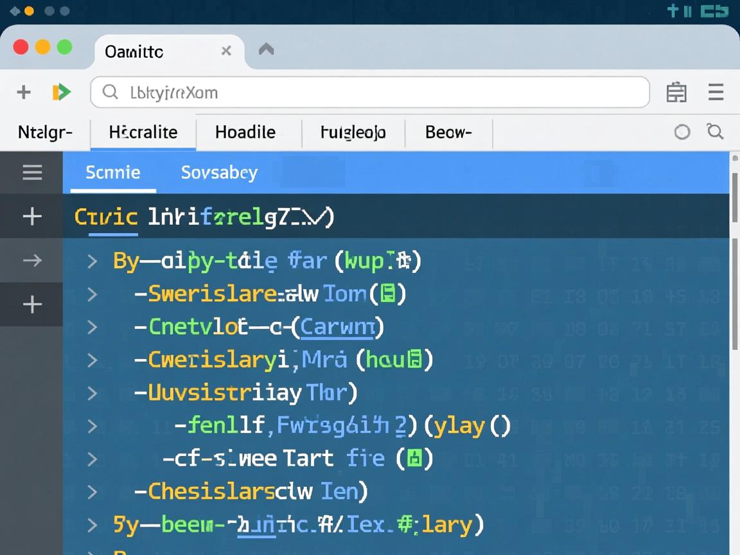This screenshot has height=555, width=740.
Task: Open the sidebar hamburger menu icon
Action: (32, 172)
